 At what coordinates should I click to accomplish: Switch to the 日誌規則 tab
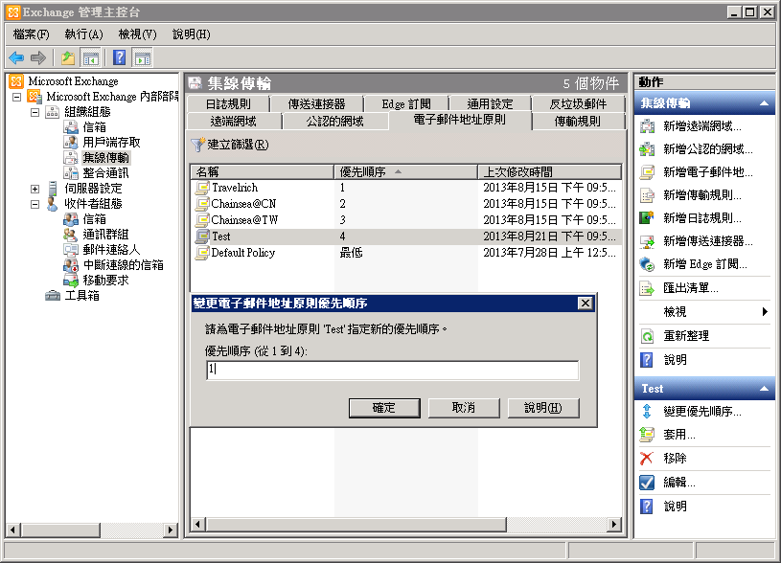coord(228,104)
